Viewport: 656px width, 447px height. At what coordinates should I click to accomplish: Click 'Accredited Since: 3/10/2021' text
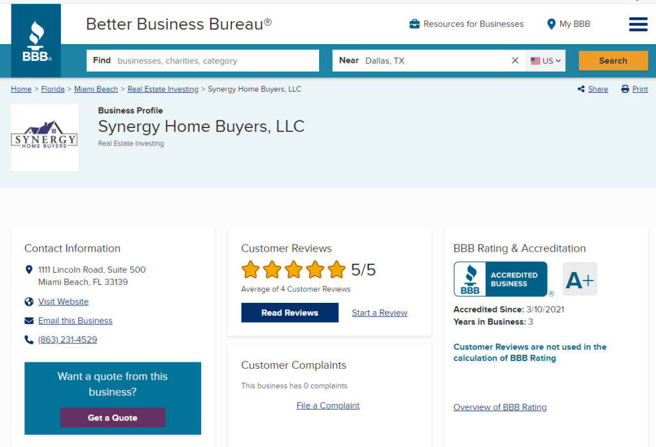tap(509, 309)
